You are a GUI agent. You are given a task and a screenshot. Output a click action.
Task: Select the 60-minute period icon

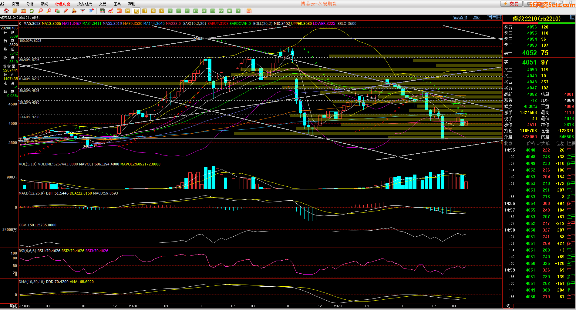click(213, 11)
